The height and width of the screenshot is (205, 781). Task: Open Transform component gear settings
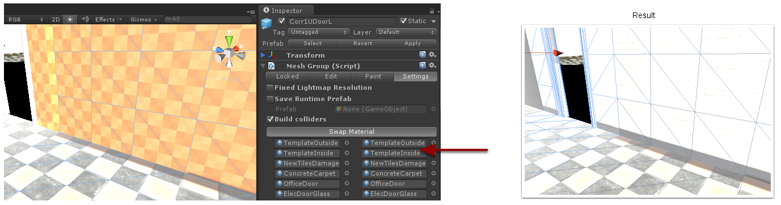coord(432,55)
